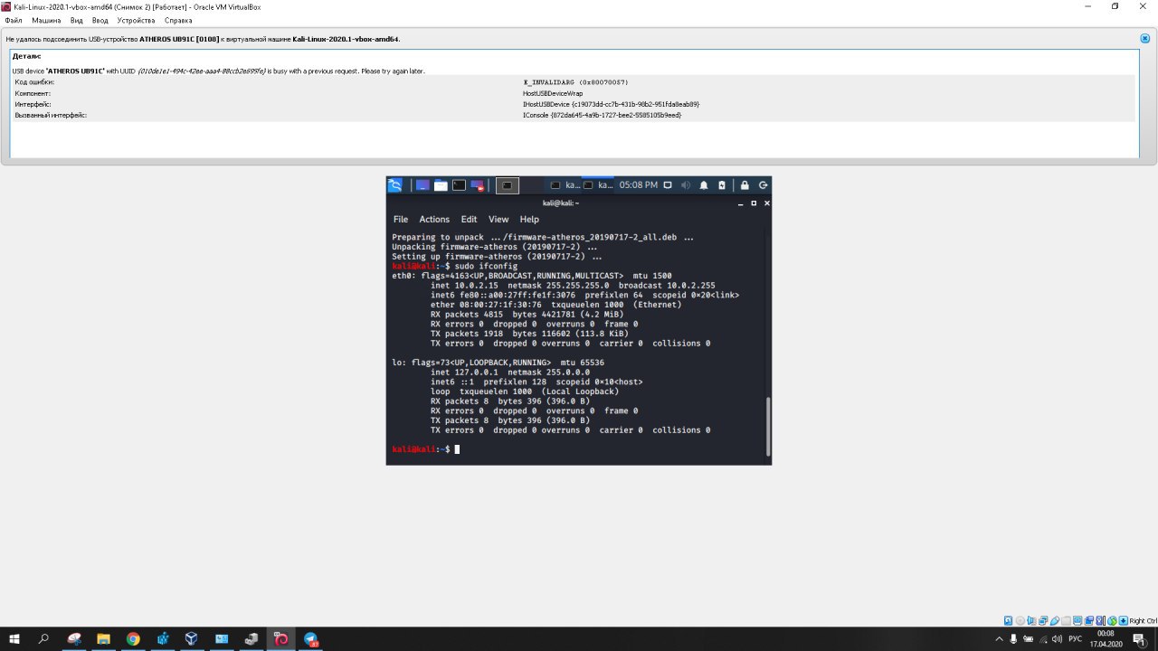1158x651 pixels.
Task: Open VirtualBox Машина menu
Action: click(x=46, y=20)
